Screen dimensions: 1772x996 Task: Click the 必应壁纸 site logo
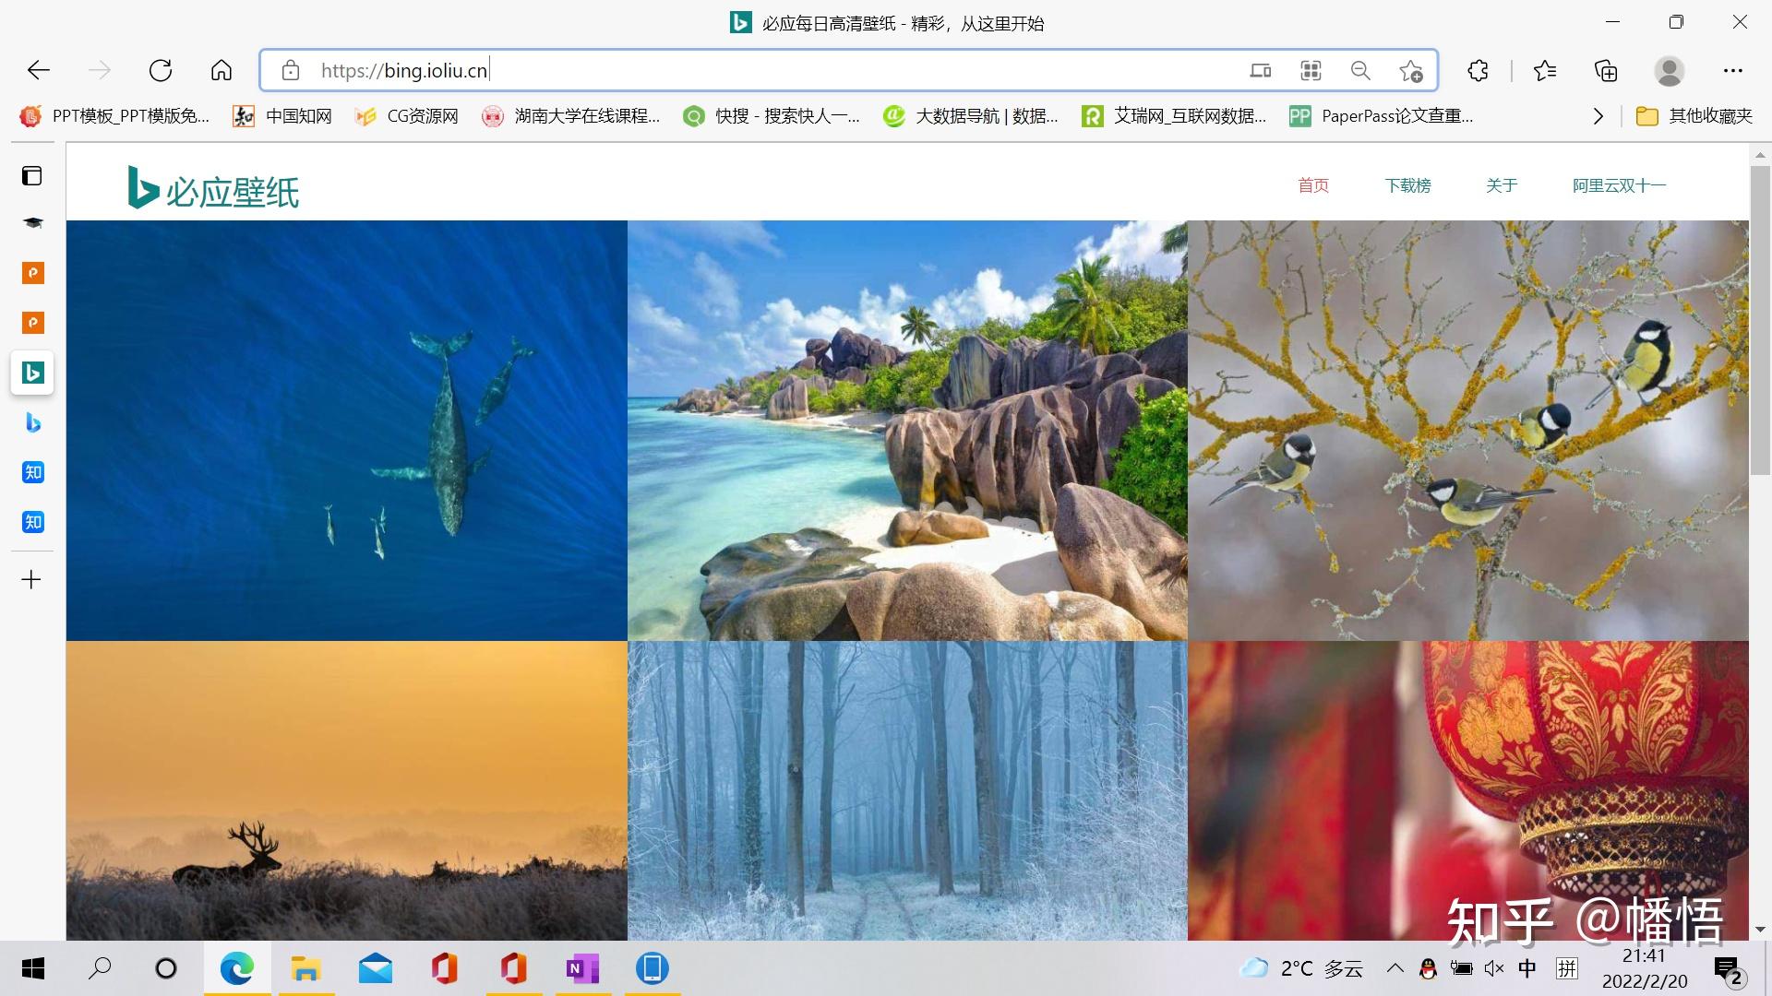[213, 188]
